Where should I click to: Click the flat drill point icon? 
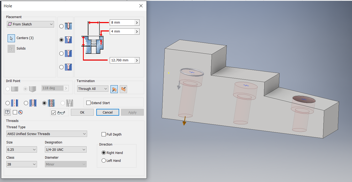coord(15,89)
